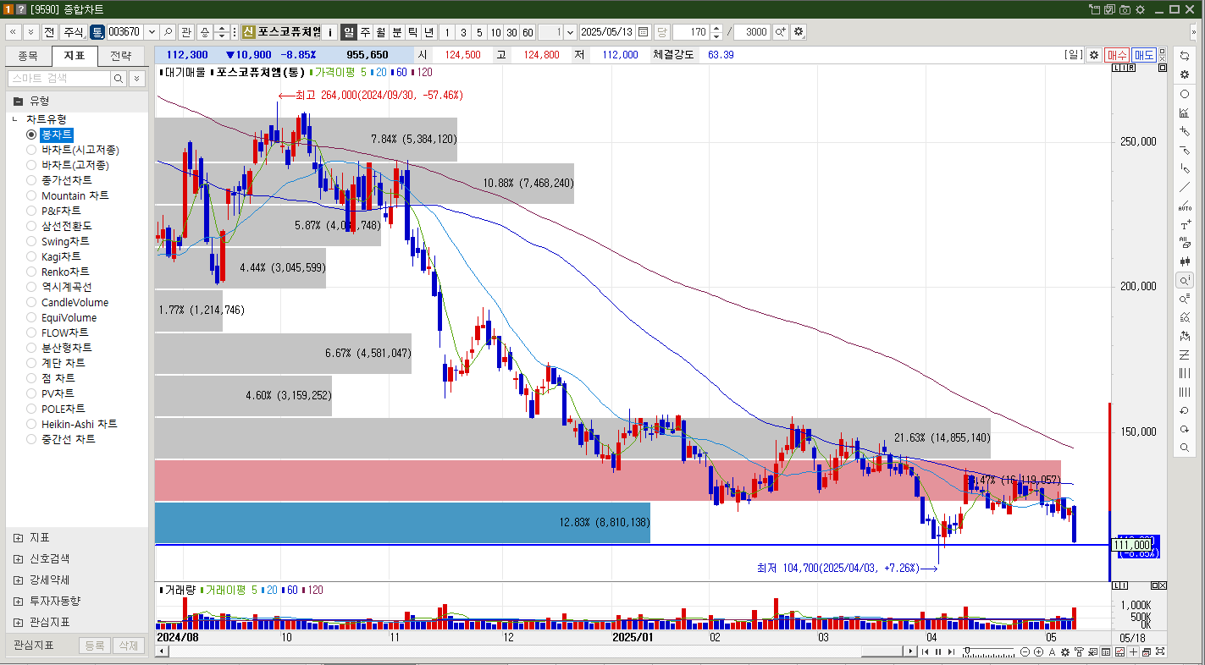1205x665 pixels.
Task: Expand smart search options chevron
Action: 136,79
